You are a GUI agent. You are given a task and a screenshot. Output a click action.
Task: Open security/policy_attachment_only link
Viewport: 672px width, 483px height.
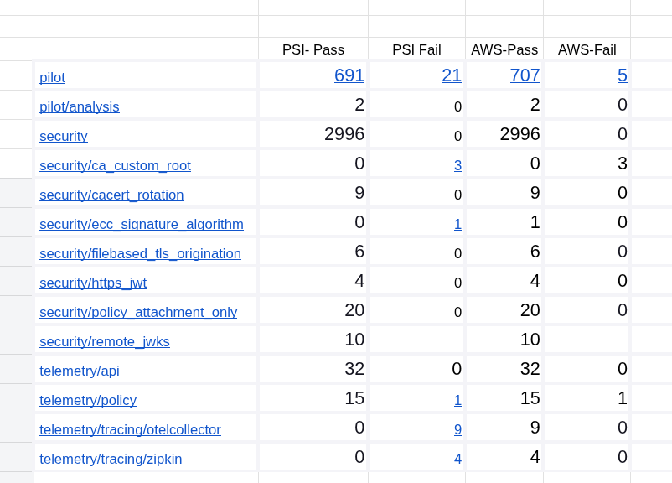click(x=138, y=312)
